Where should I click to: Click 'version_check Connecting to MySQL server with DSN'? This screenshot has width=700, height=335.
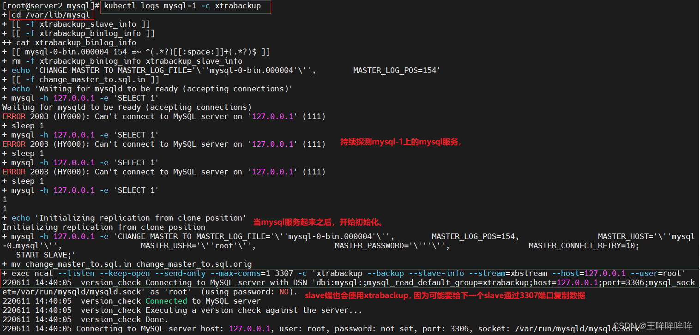(194, 283)
